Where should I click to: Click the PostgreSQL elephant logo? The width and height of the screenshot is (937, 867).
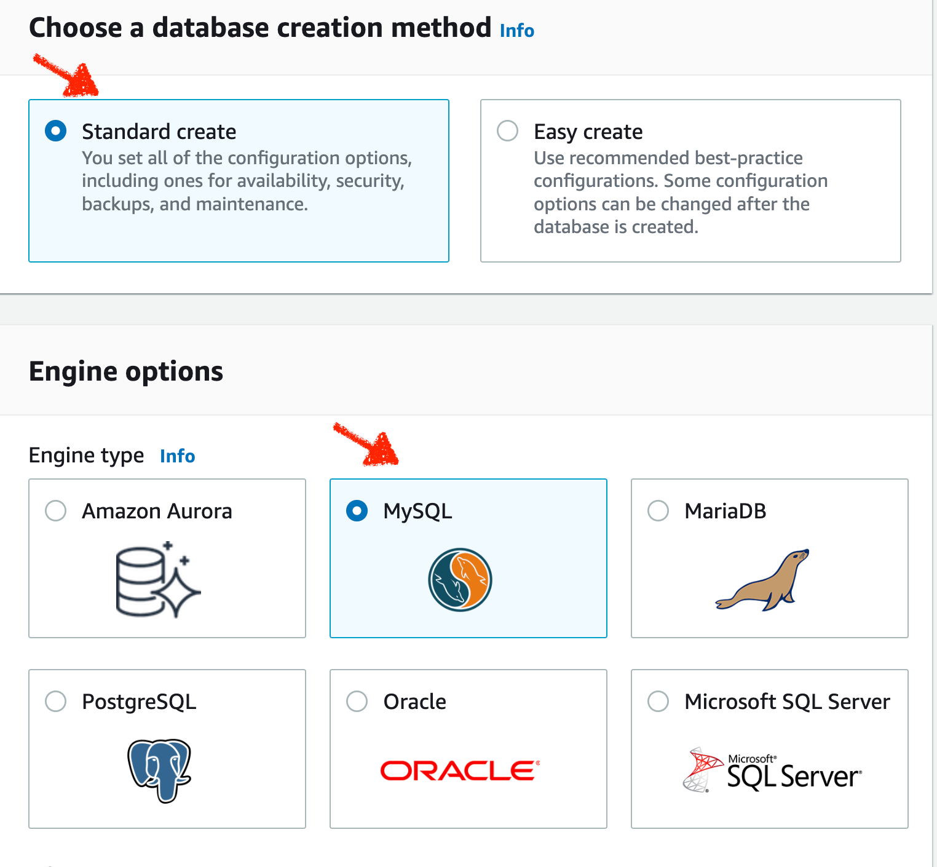[159, 770]
